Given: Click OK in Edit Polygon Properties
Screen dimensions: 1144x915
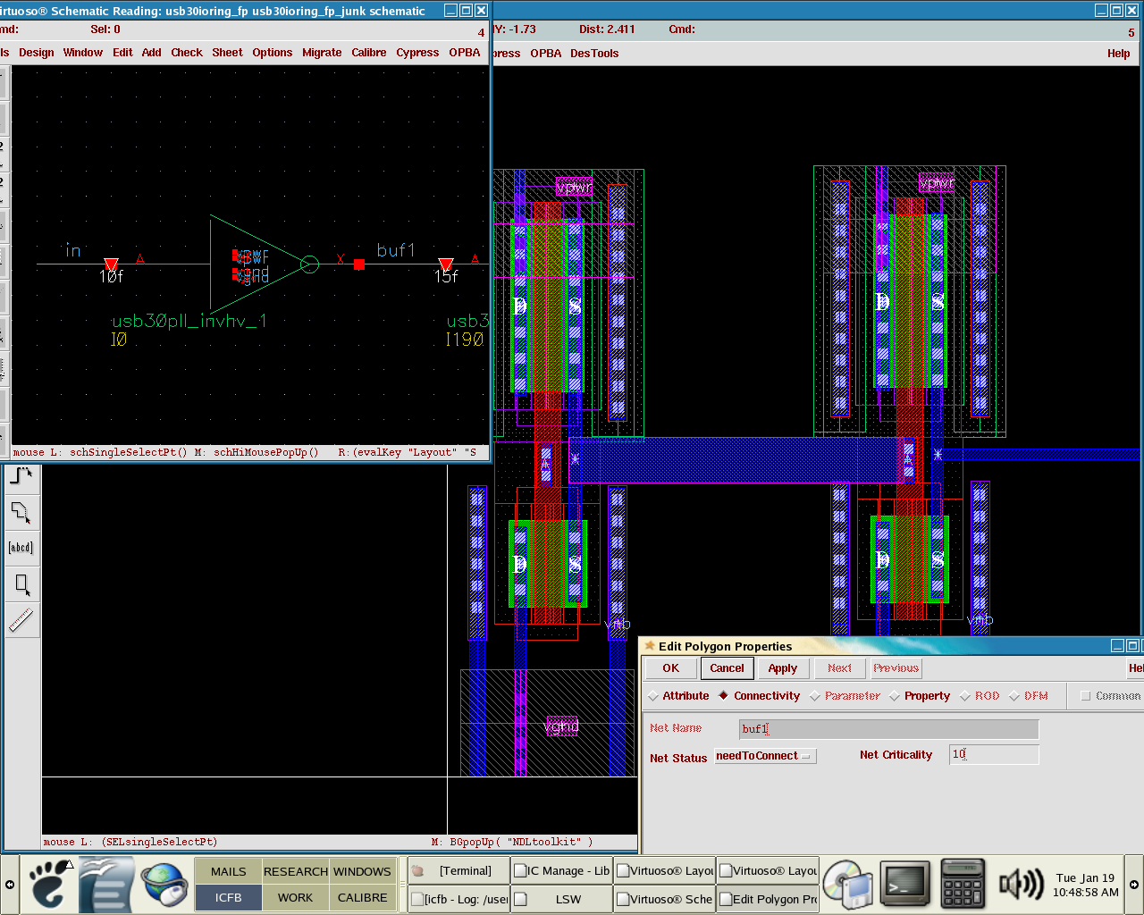Looking at the screenshot, I should click(x=670, y=668).
